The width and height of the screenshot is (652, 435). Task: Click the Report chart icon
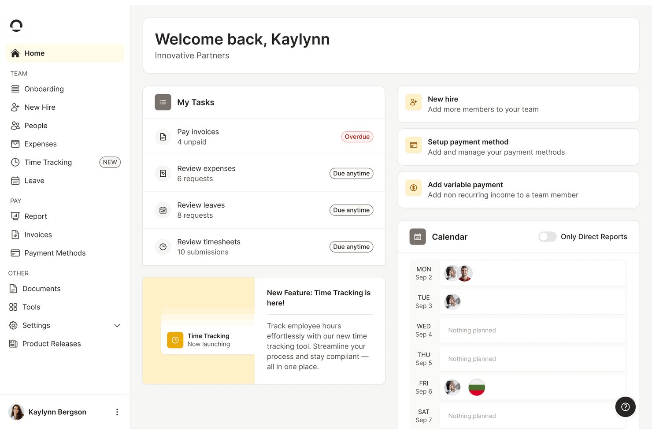point(15,216)
